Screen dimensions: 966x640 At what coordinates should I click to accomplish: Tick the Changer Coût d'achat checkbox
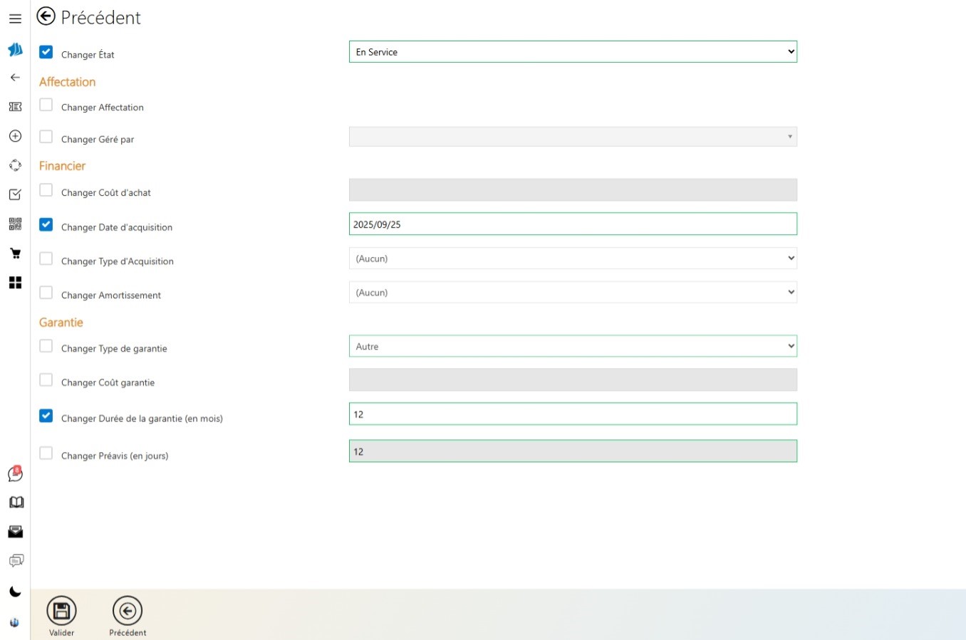46,190
